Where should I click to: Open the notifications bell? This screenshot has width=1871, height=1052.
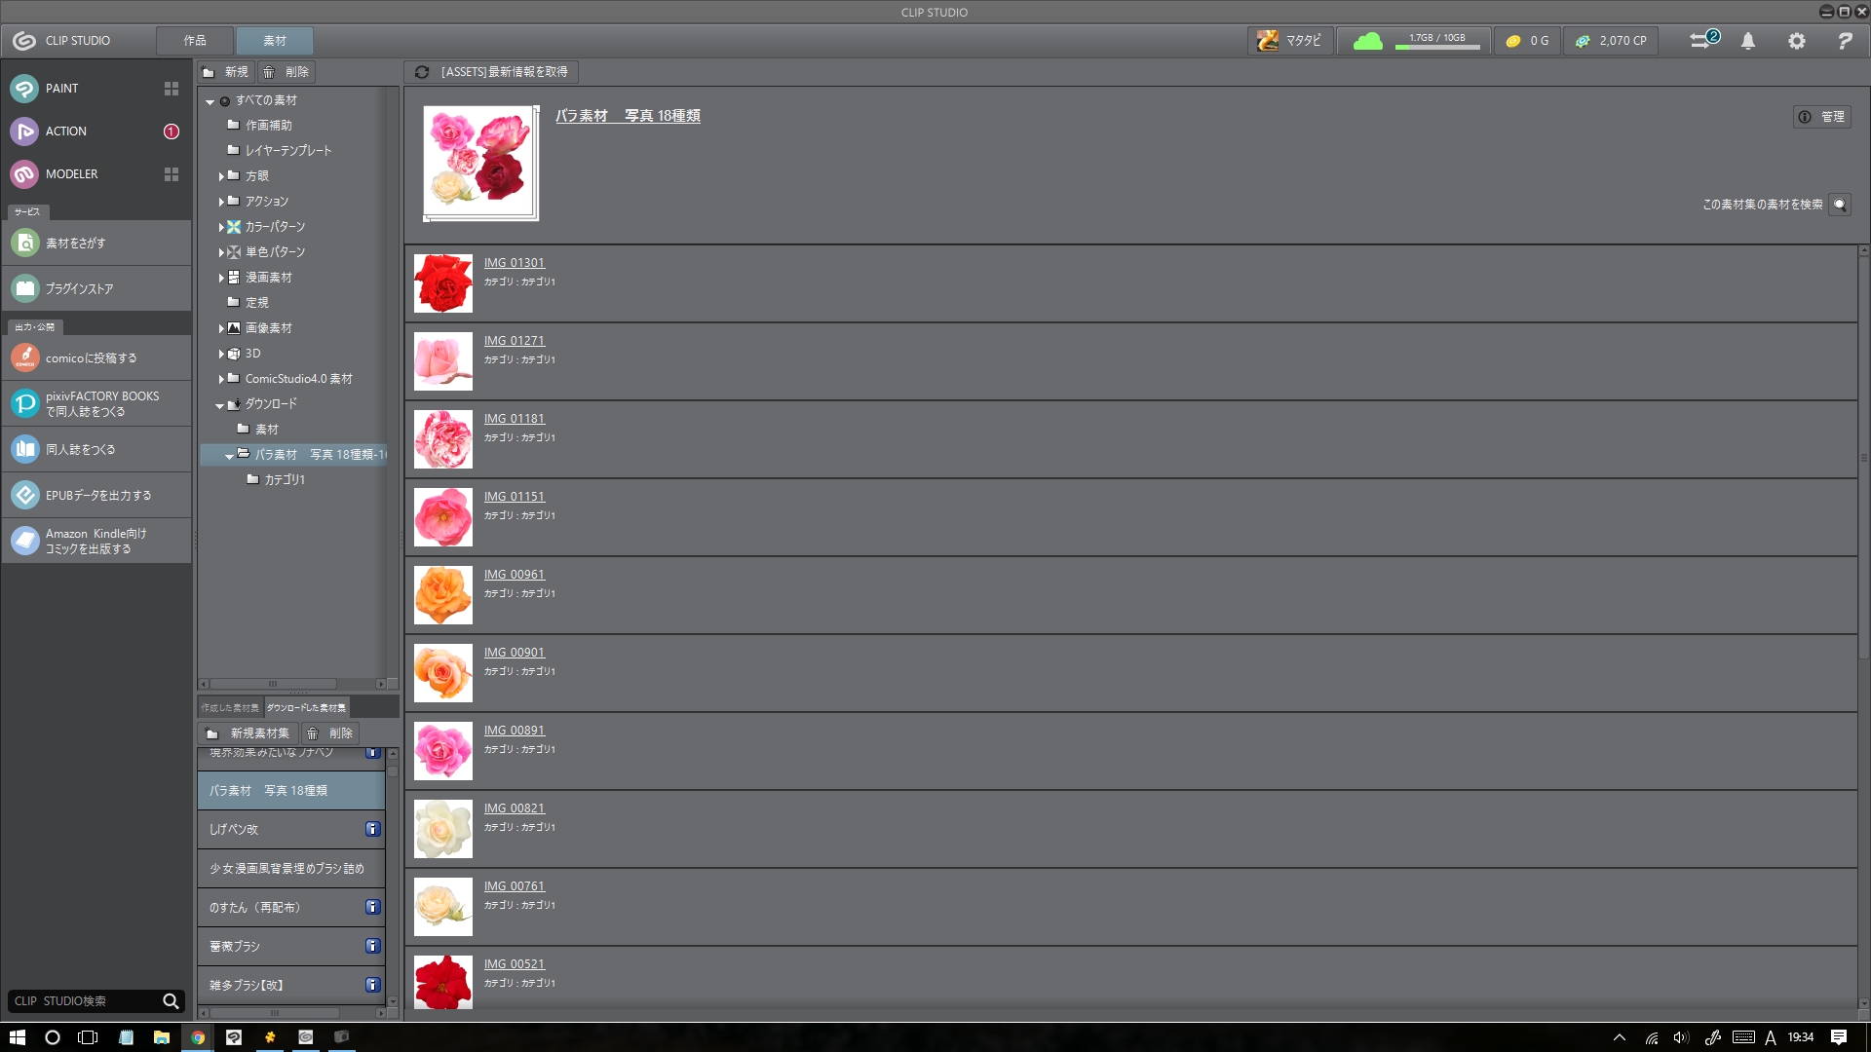pyautogui.click(x=1748, y=41)
